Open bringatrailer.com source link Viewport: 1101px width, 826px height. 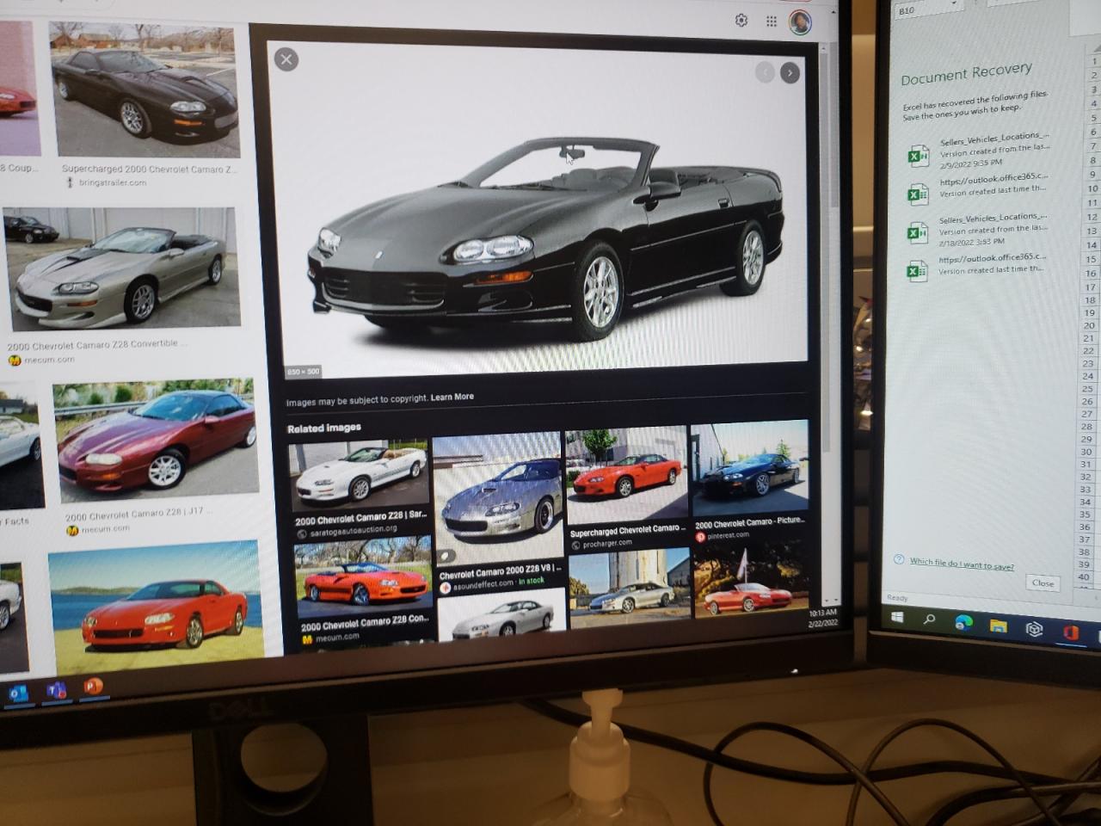[112, 182]
